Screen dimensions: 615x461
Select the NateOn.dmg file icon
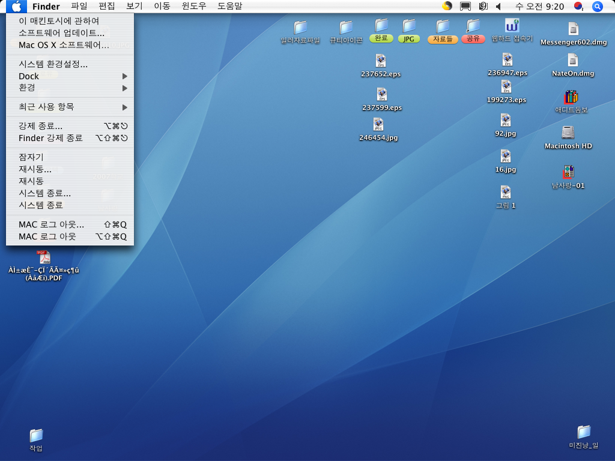(x=572, y=61)
